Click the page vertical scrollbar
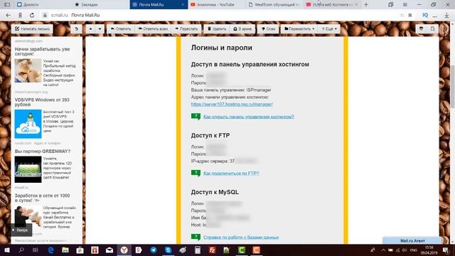 pyautogui.click(x=452, y=87)
